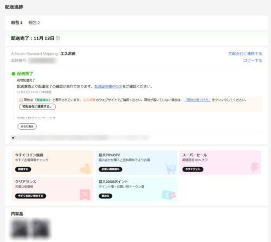
Task: Open the second product thumbnail under 内容品
Action: 41,228
